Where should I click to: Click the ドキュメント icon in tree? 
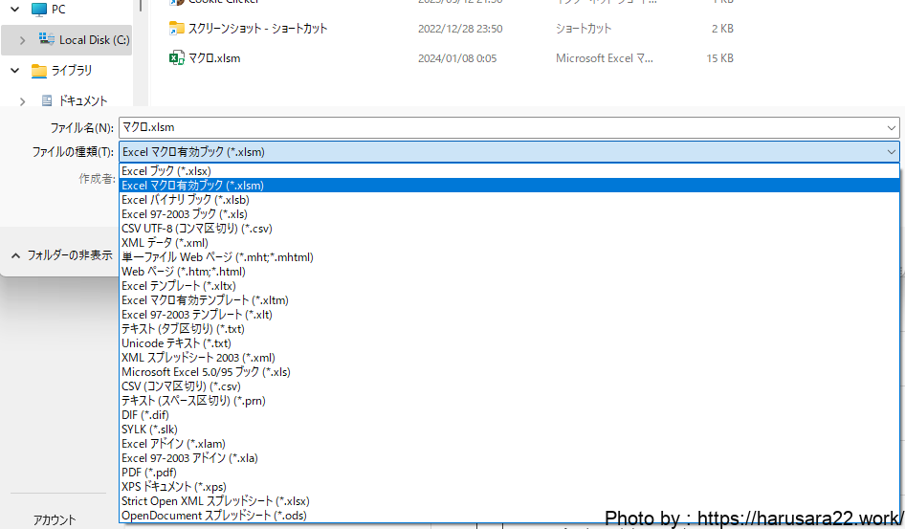pos(47,100)
